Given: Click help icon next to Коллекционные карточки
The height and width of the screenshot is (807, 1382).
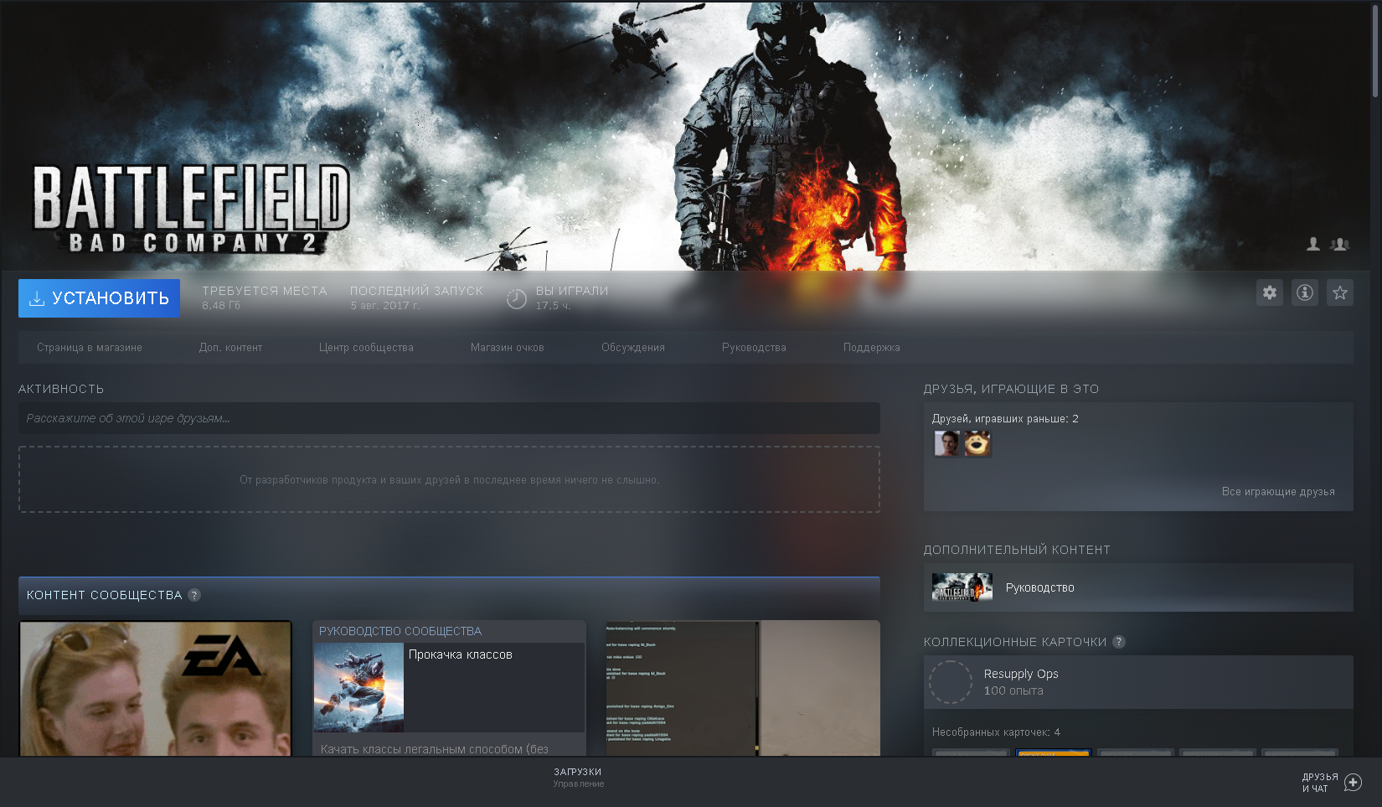Looking at the screenshot, I should click(1119, 642).
